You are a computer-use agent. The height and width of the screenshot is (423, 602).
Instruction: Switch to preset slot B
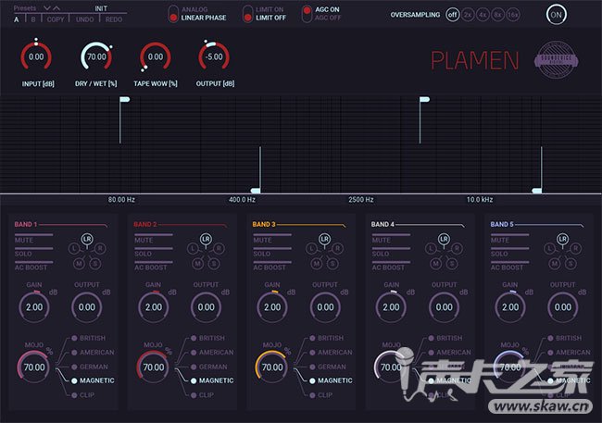coord(33,19)
